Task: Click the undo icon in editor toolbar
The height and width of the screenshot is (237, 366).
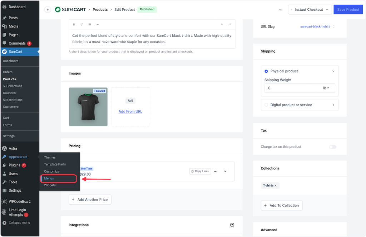Action: 222,24
